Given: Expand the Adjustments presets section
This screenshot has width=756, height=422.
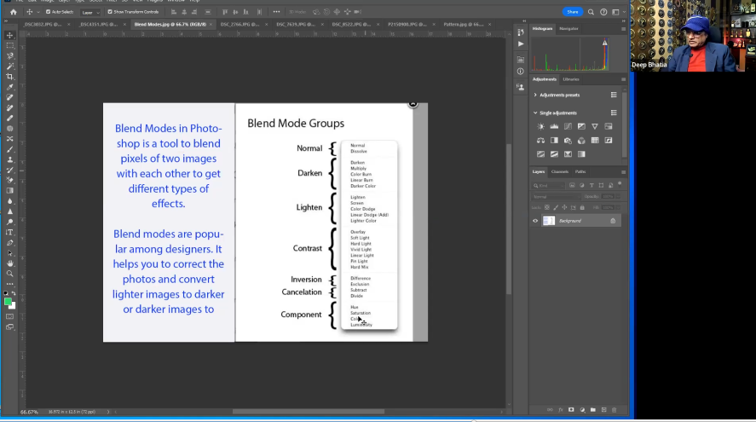Looking at the screenshot, I should [535, 95].
